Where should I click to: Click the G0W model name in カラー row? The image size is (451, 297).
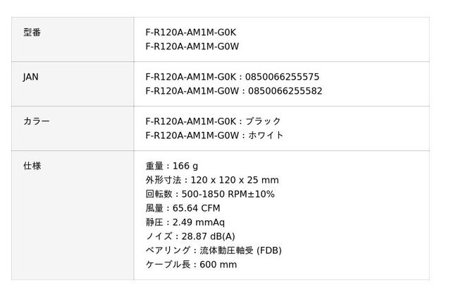click(192, 135)
